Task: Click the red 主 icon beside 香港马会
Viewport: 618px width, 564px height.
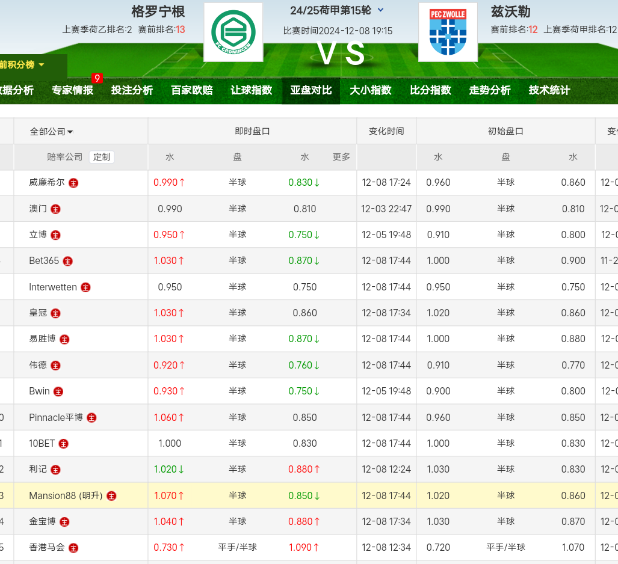Action: (x=73, y=548)
